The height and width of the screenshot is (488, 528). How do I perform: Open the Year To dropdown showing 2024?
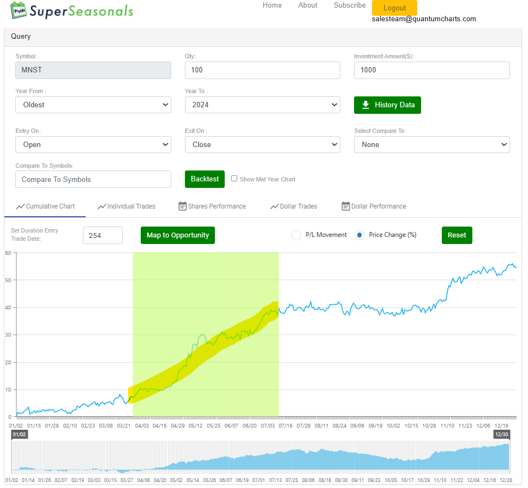(x=262, y=105)
